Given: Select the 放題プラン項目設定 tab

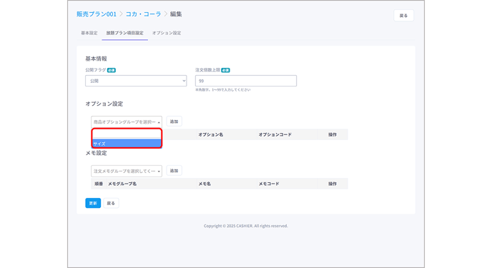Looking at the screenshot, I should click(124, 33).
